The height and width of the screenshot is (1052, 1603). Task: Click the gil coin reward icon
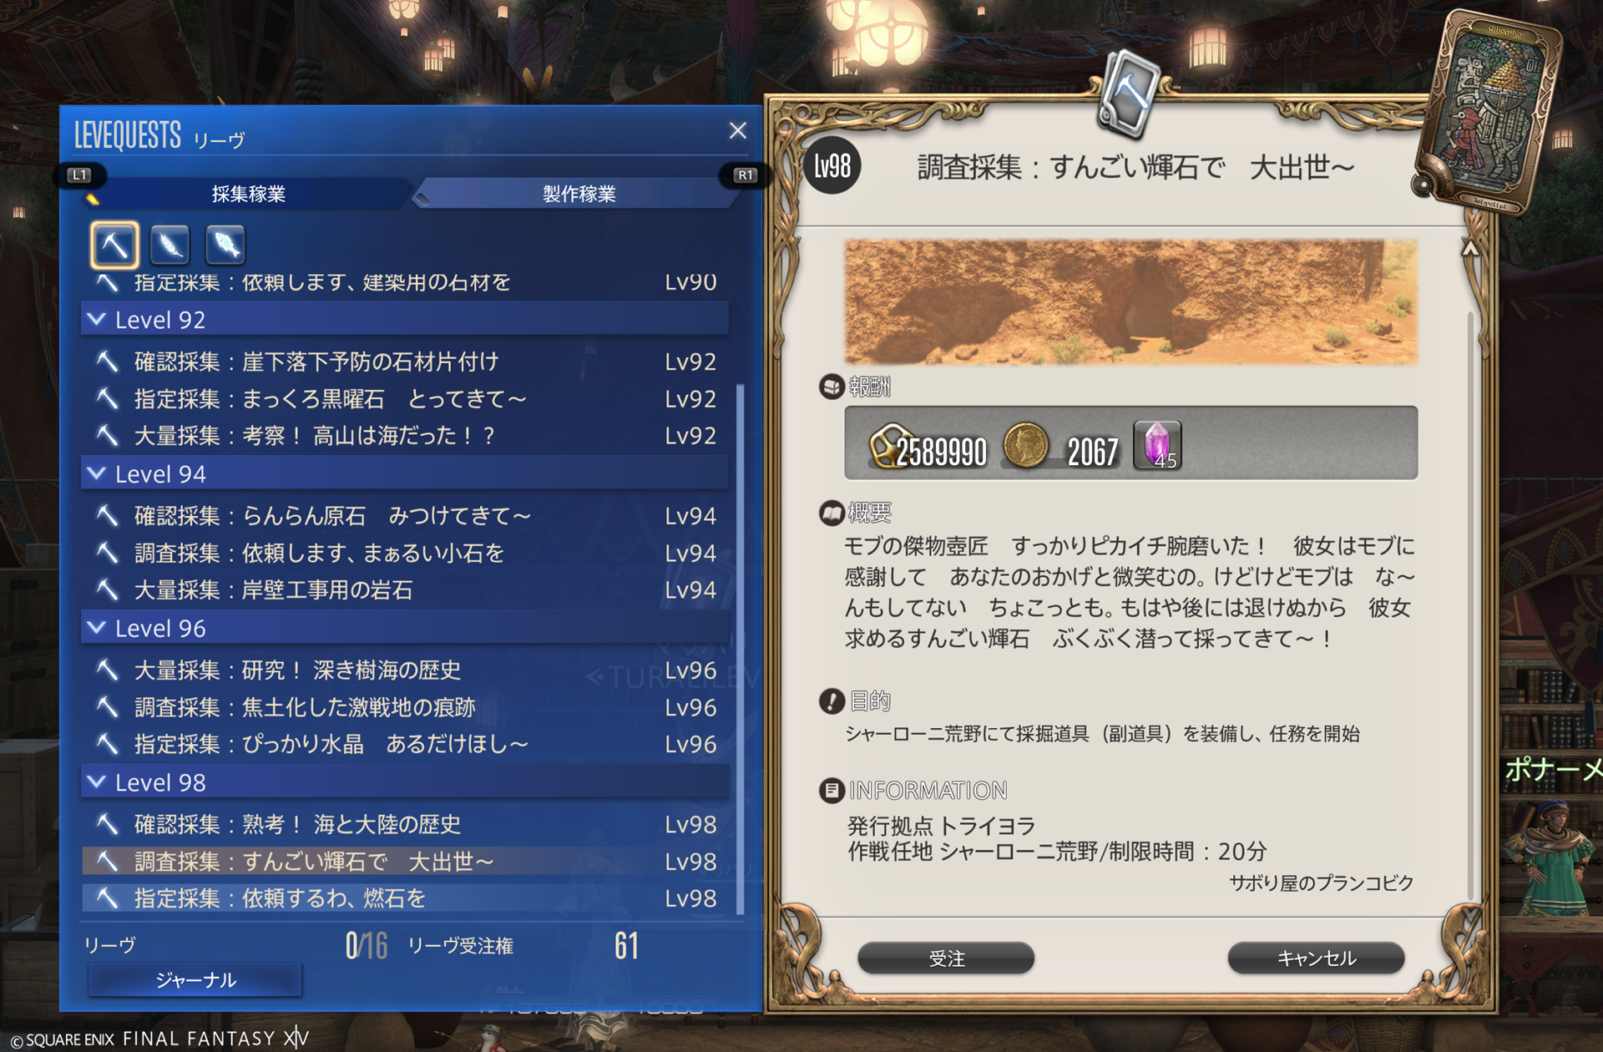[x=1025, y=444]
